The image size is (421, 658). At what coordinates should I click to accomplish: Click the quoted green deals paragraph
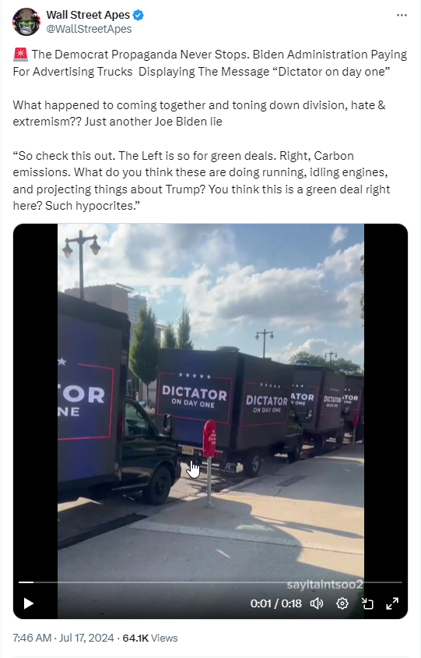(201, 181)
